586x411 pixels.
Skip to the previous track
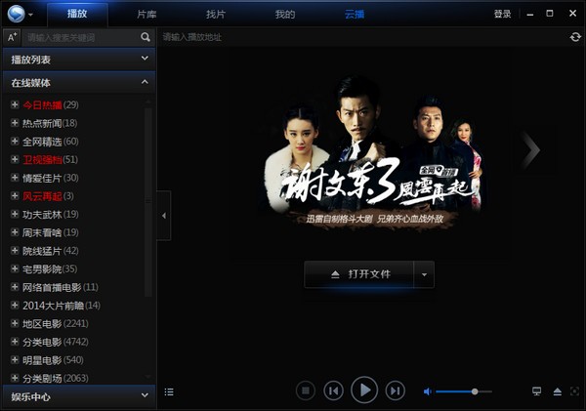point(334,391)
